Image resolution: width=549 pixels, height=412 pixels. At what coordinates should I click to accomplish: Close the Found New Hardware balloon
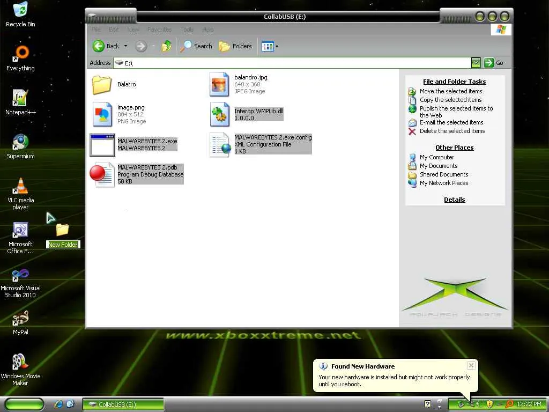point(471,365)
